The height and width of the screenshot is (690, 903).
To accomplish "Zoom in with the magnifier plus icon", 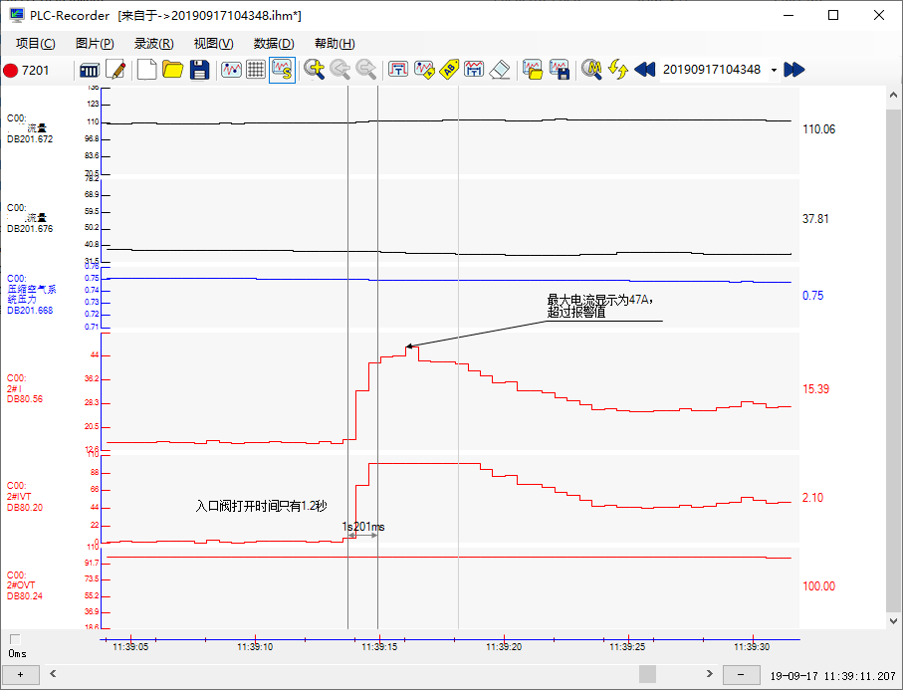I will [x=315, y=70].
